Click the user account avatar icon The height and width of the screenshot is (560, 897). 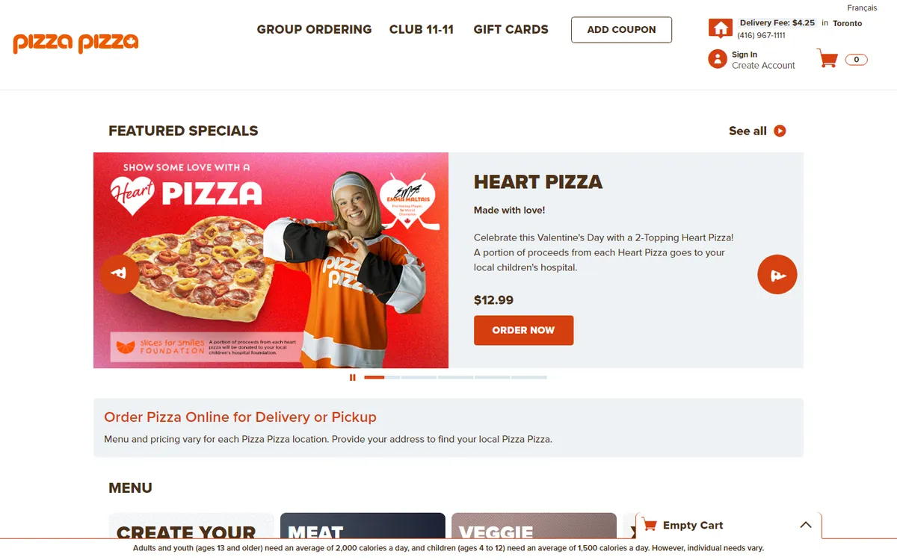[718, 59]
